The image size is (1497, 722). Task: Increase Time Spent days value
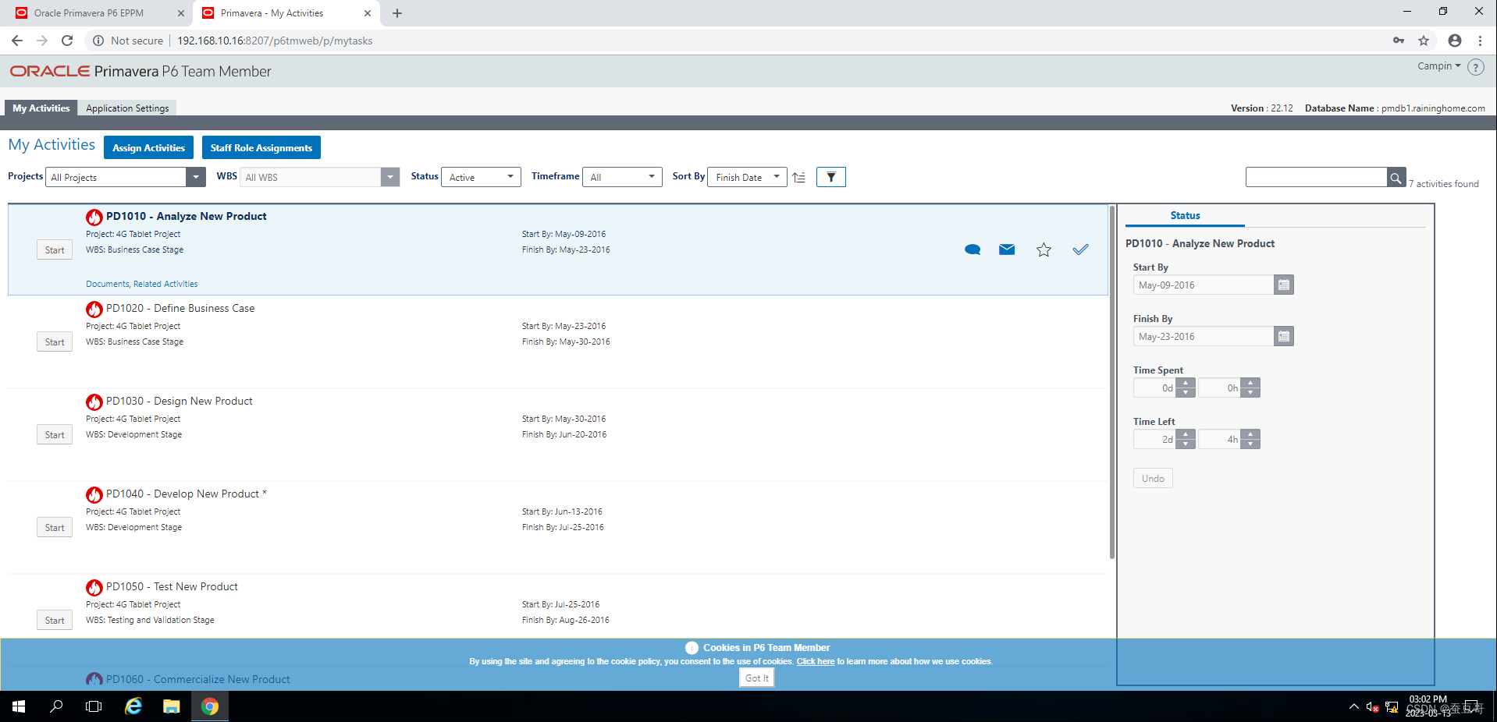pyautogui.click(x=1186, y=383)
